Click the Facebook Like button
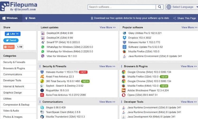This screenshot has height=119, width=198. [13, 34]
